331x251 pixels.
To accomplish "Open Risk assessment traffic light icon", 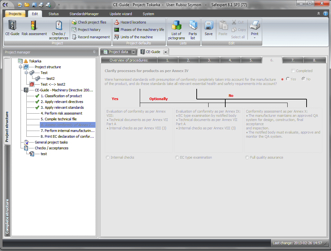I will 34,26.
